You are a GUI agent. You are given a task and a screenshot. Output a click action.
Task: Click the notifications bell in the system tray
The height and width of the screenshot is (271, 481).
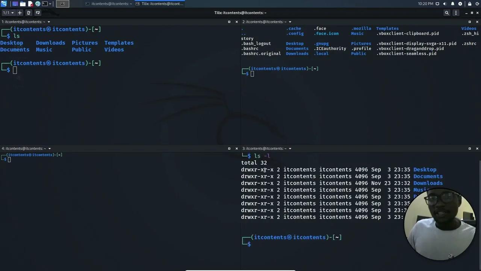click(x=452, y=4)
